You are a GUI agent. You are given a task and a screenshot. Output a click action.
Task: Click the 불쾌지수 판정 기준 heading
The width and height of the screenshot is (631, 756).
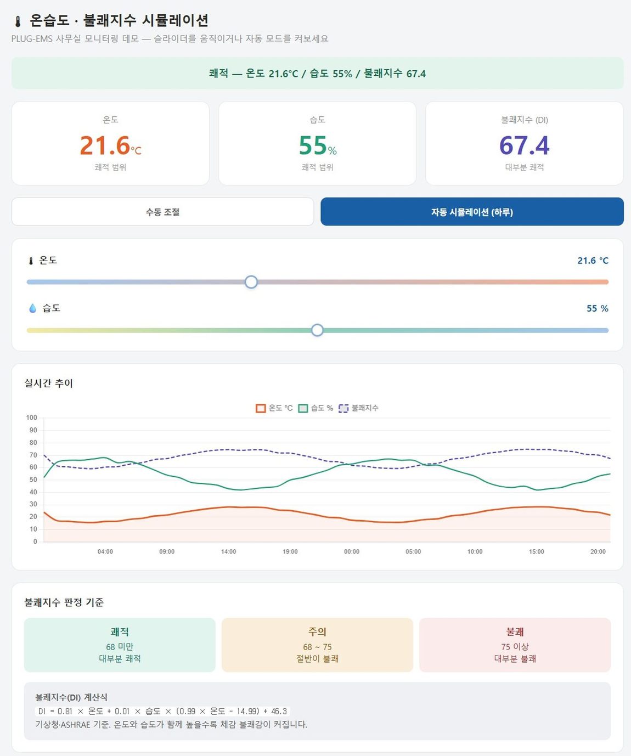(x=64, y=602)
